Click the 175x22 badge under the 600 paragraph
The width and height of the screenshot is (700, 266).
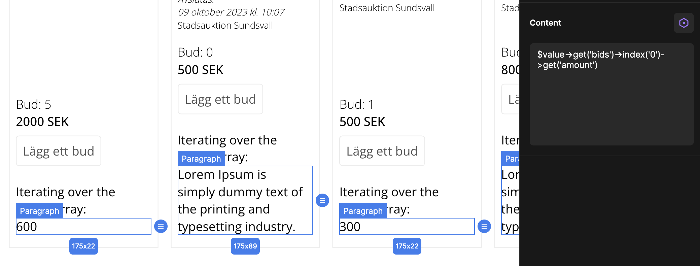(x=83, y=246)
